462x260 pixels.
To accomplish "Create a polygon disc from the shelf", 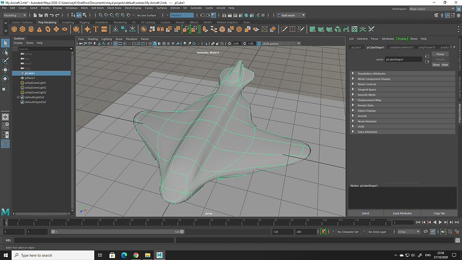I will (x=64, y=29).
